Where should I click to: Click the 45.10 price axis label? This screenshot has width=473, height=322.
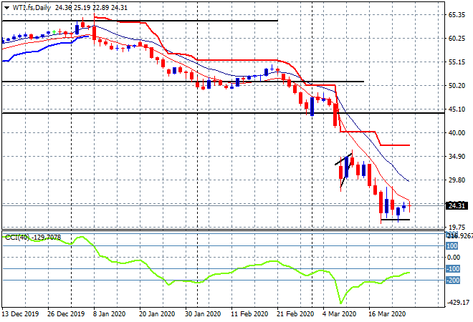click(x=457, y=109)
